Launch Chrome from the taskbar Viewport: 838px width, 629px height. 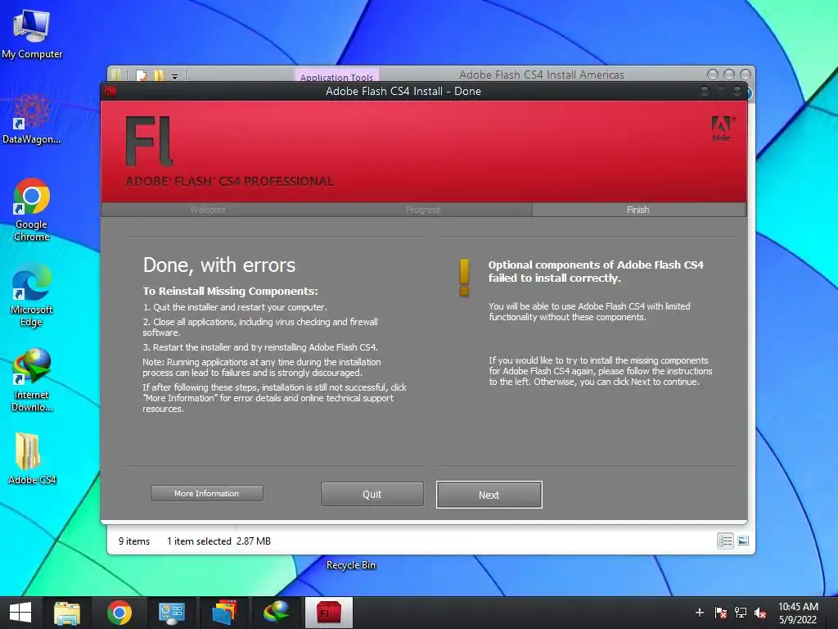(x=119, y=613)
